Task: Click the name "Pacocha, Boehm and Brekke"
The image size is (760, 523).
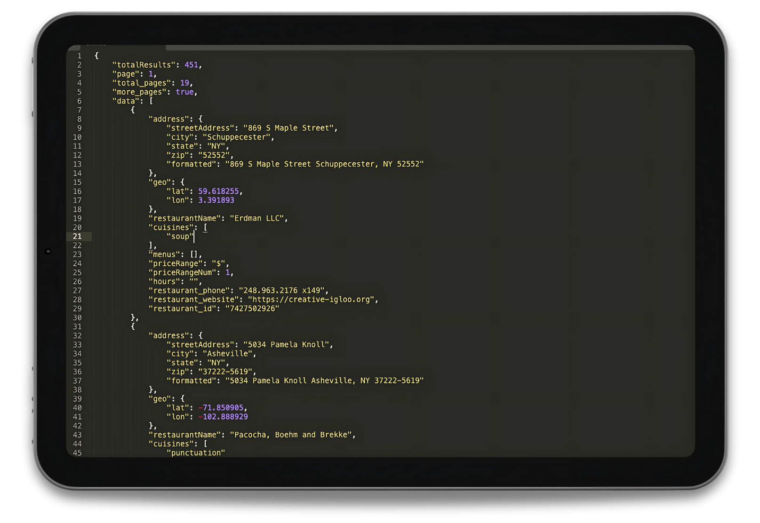Action: 291,435
